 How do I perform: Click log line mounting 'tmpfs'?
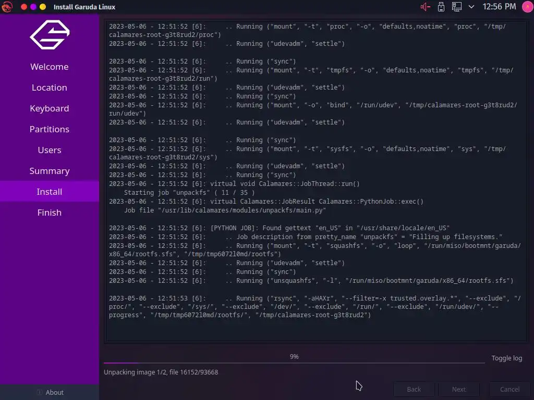tap(311, 74)
